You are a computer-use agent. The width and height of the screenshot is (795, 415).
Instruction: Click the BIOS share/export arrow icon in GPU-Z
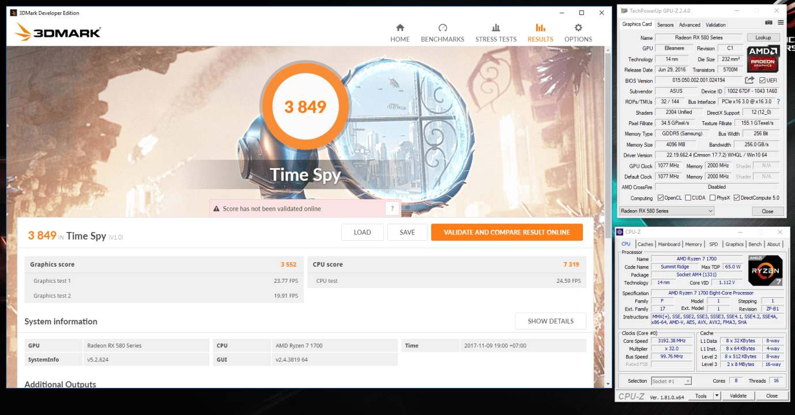[749, 80]
